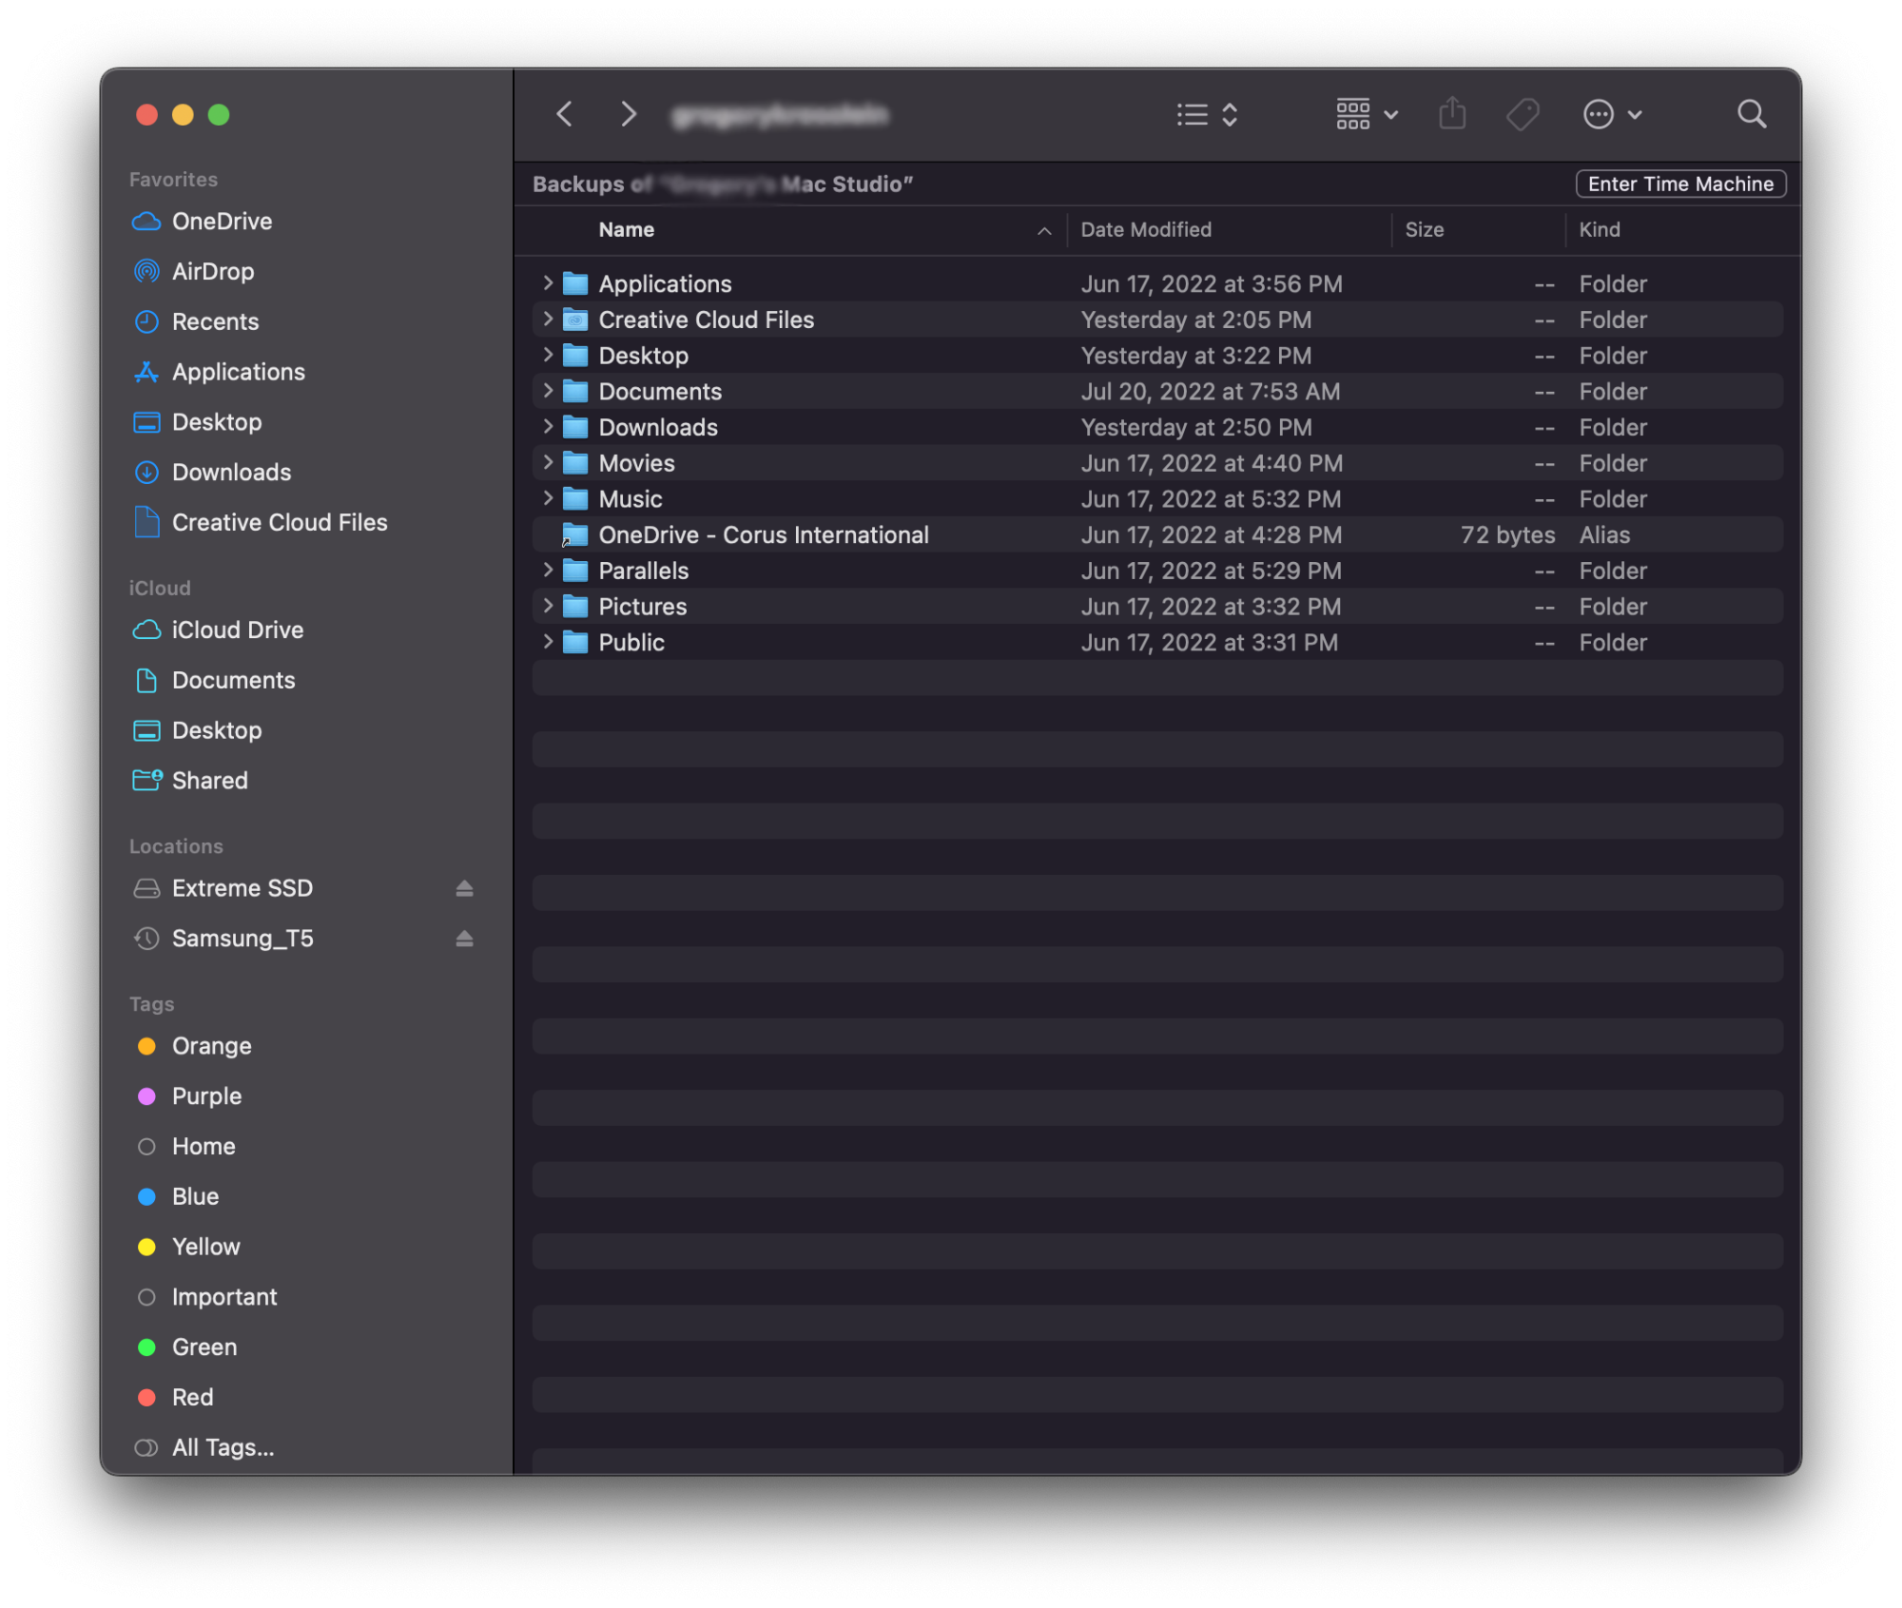Viewport: 1902px width, 1608px height.
Task: Sort by Date Modified column
Action: (x=1146, y=230)
